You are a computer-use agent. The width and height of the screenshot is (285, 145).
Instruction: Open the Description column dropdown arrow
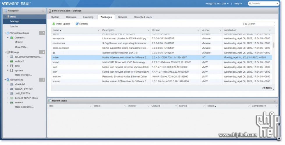pos(148,30)
